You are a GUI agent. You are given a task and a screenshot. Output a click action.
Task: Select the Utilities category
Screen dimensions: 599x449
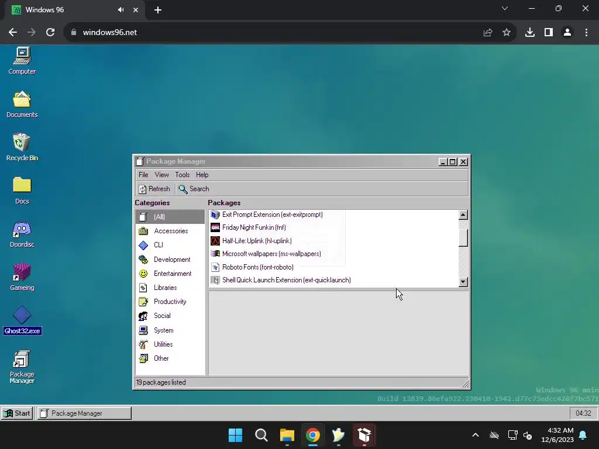tap(170, 344)
